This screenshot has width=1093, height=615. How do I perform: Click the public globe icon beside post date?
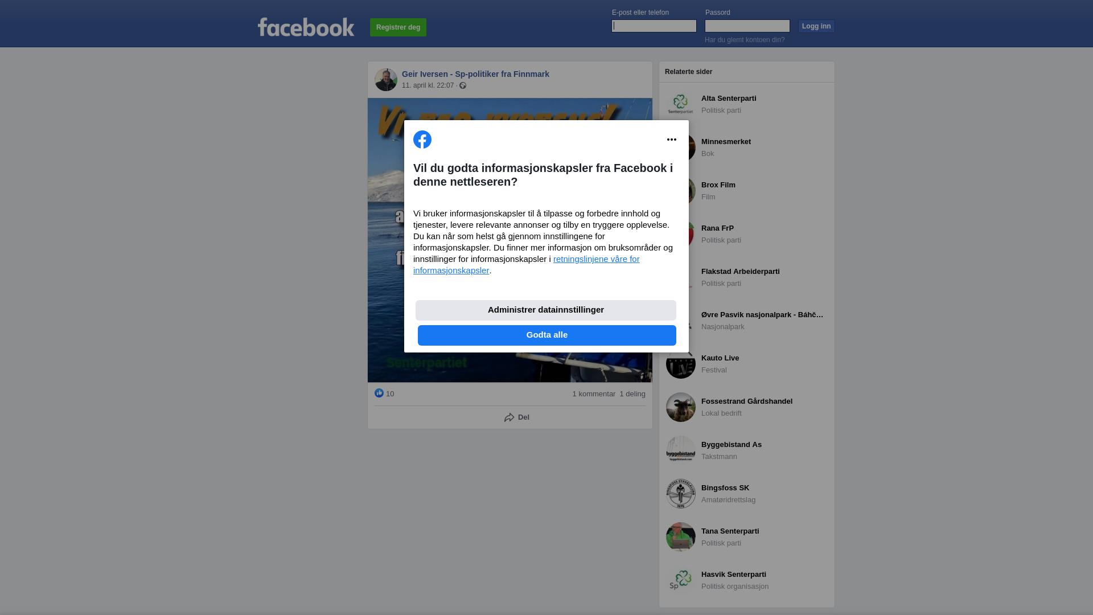pyautogui.click(x=463, y=85)
